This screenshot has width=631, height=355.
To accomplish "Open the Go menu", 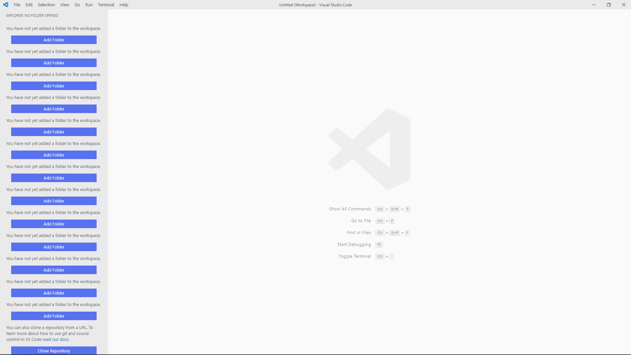I will click(77, 5).
